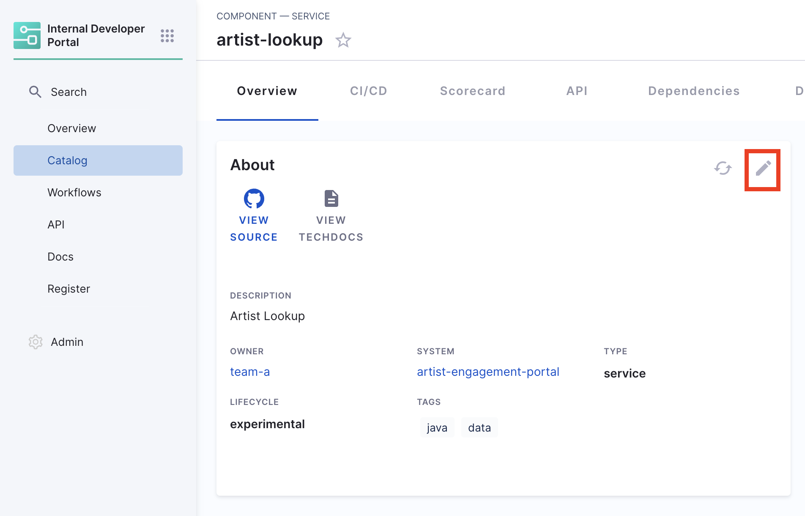
Task: Open Admin settings via the gear icon
Action: pyautogui.click(x=36, y=342)
